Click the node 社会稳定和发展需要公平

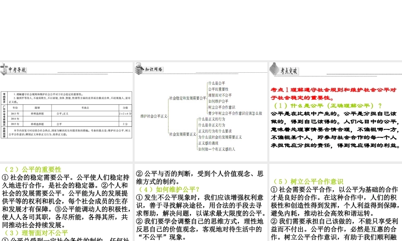coord(188,98)
